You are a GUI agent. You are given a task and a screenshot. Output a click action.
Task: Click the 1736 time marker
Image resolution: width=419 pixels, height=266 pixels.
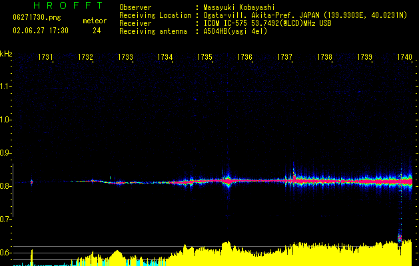click(x=244, y=57)
